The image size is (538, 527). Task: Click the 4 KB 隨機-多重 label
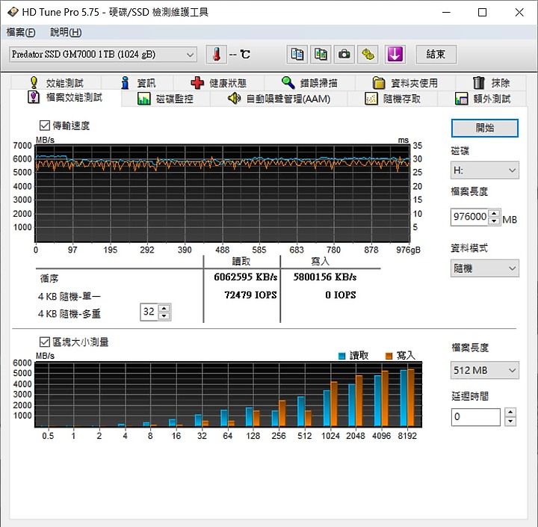(69, 314)
